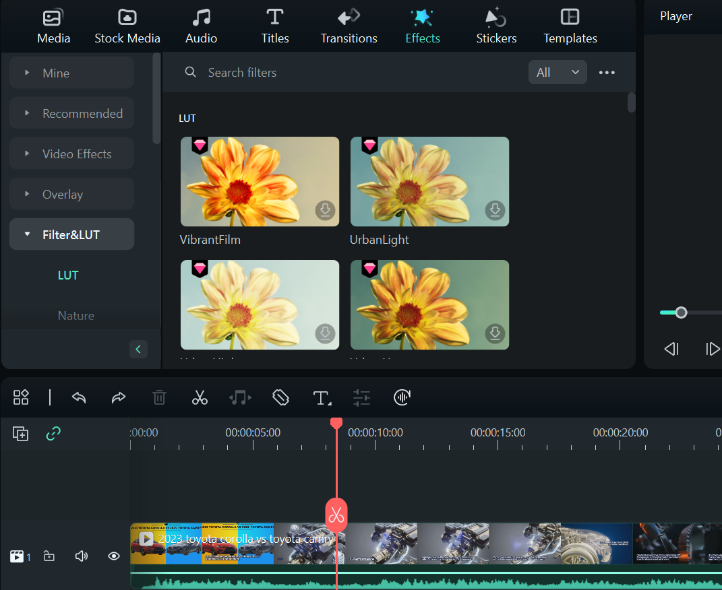Viewport: 722px width, 590px height.
Task: Expand the Recommended category
Action: tap(72, 113)
